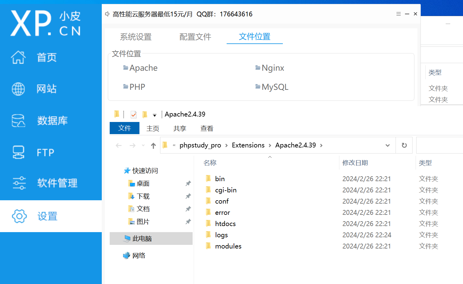Image resolution: width=463 pixels, height=284 pixels.
Task: Open the hamburger menu icon in title bar
Action: (x=399, y=14)
